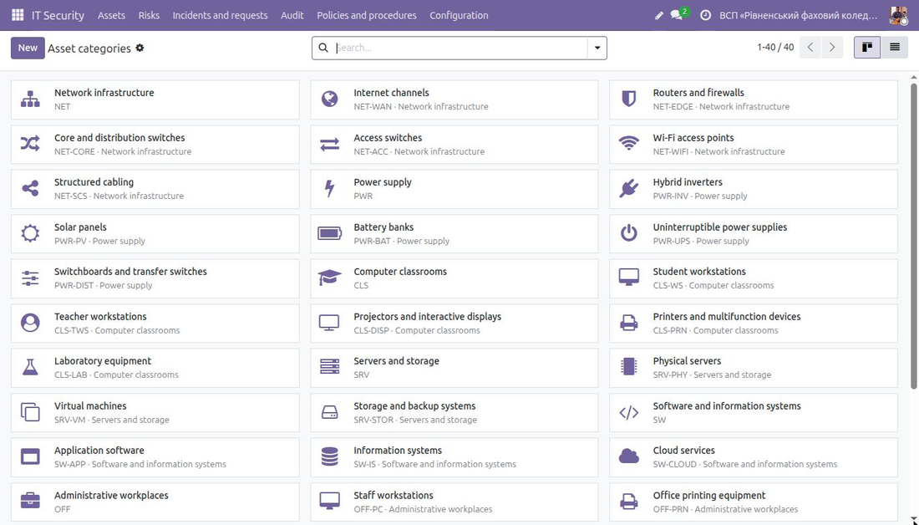Click the New button

pyautogui.click(x=28, y=48)
